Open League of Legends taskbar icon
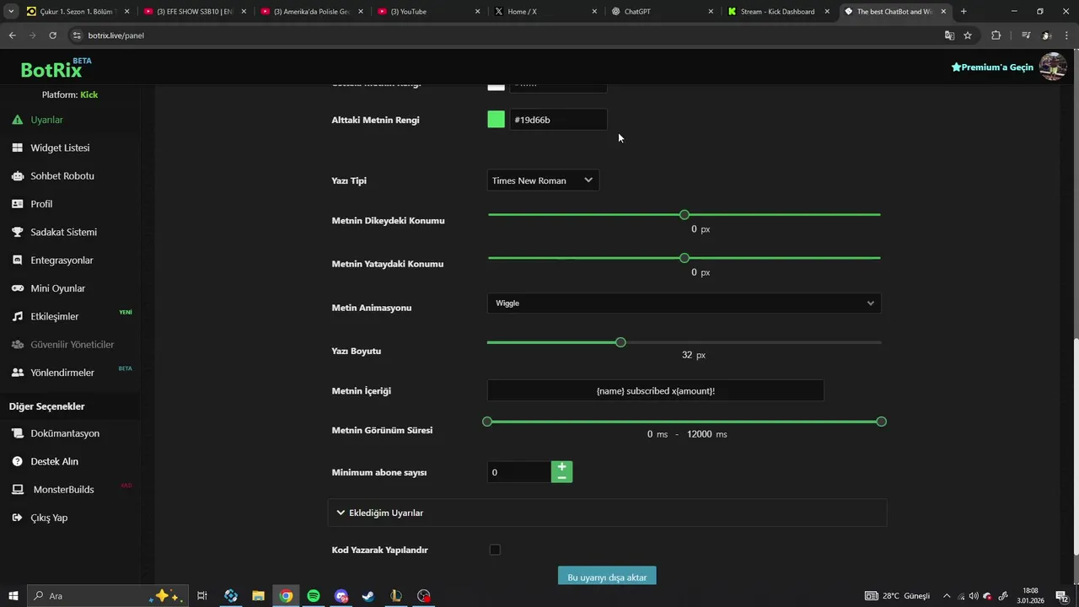Screen dimensions: 1079x607 396,596
